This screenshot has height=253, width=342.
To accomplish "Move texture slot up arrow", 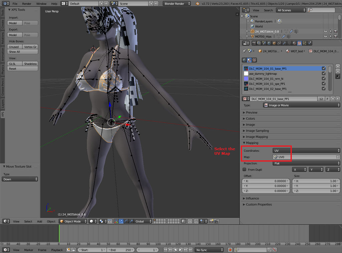I will [x=338, y=66].
